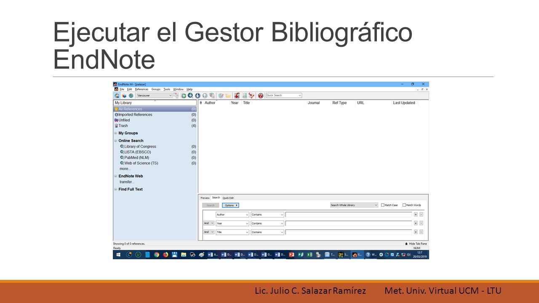The image size is (539, 303).
Task: Click the Search button in Search tab
Action: [211, 205]
